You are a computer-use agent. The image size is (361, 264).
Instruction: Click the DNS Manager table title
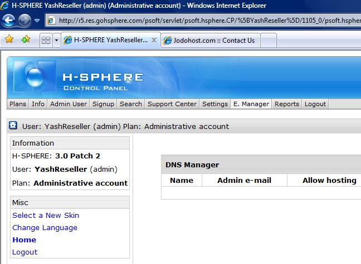(192, 165)
